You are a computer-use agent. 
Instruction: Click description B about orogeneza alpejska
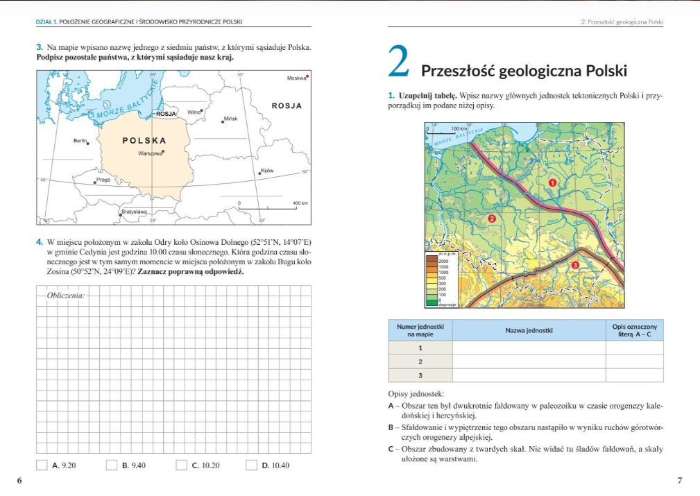click(525, 432)
